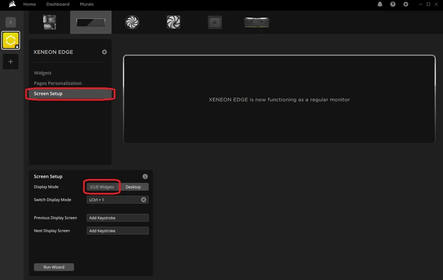
Task: Click the Corsair sails logo icon
Action: click(x=12, y=4)
